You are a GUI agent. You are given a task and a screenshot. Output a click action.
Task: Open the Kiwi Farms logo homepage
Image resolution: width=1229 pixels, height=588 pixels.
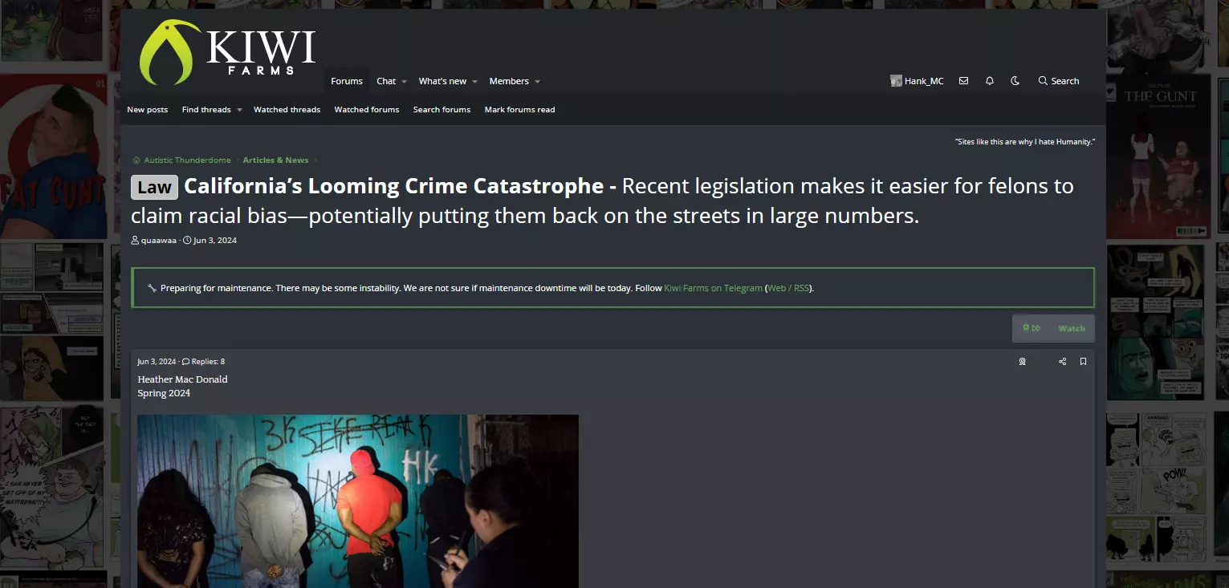(227, 52)
